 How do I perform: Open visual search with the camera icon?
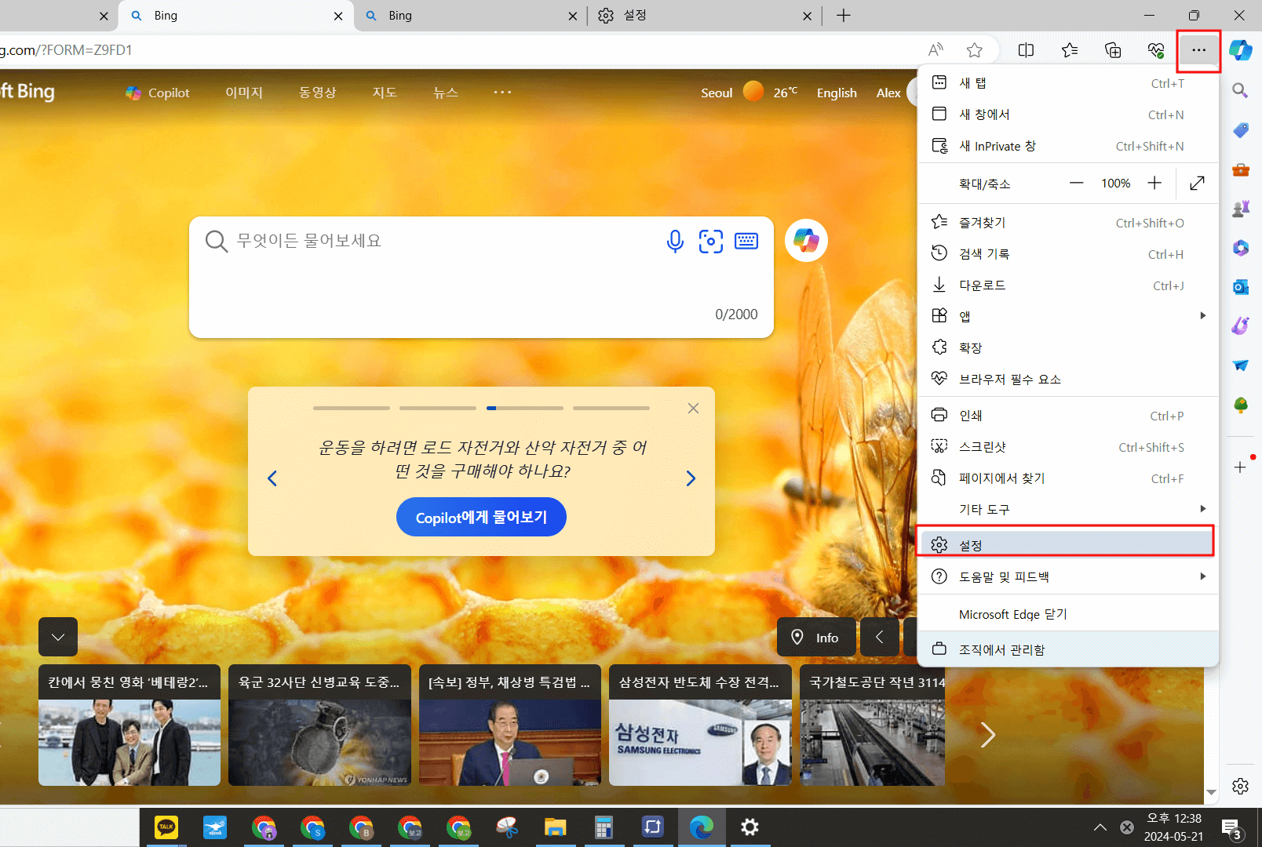711,242
